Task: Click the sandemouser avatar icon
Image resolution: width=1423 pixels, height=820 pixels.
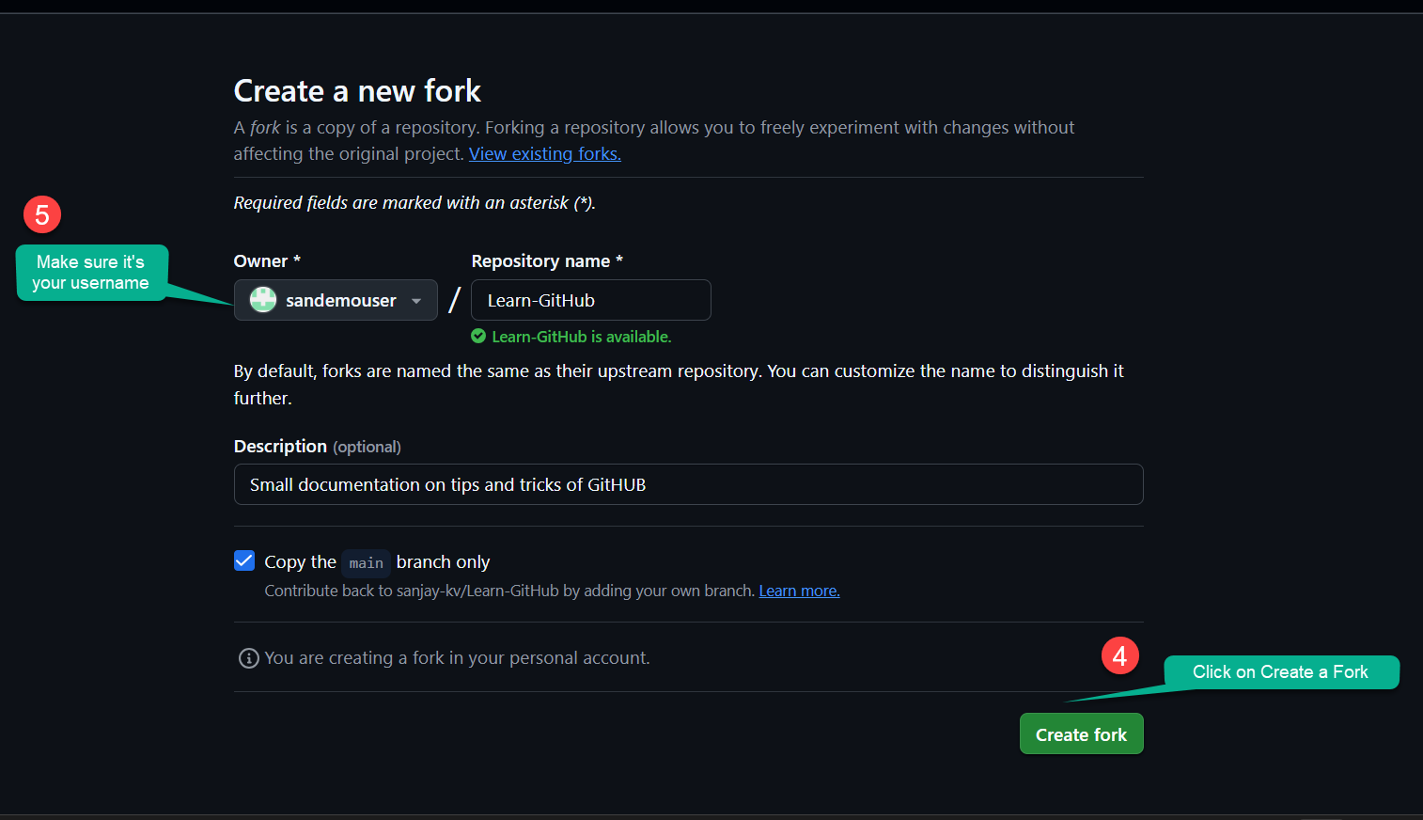Action: [262, 300]
